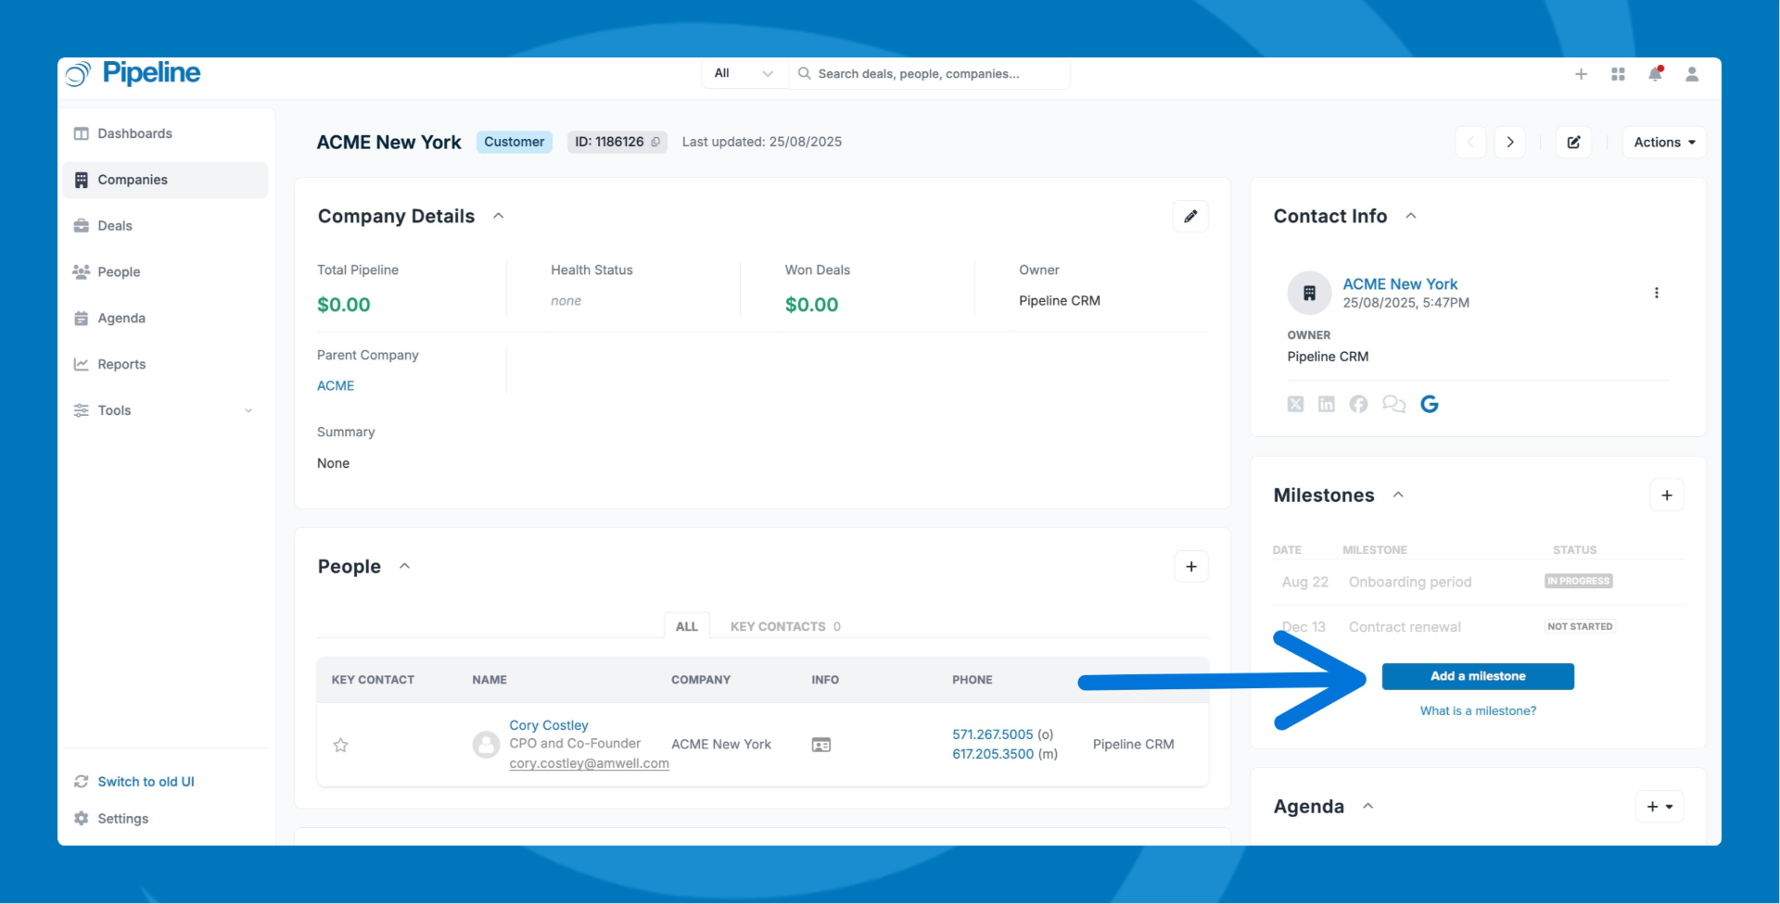
Task: Copy the company ID 1186126
Action: pos(655,142)
